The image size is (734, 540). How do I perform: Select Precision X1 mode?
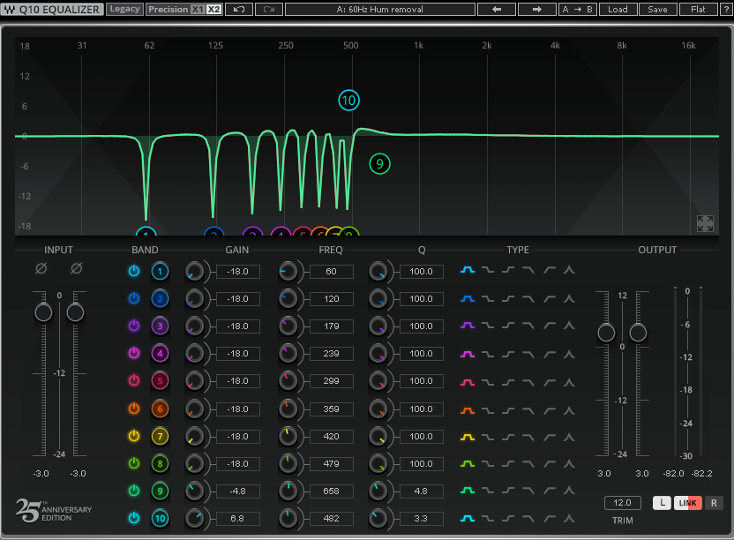tap(198, 10)
